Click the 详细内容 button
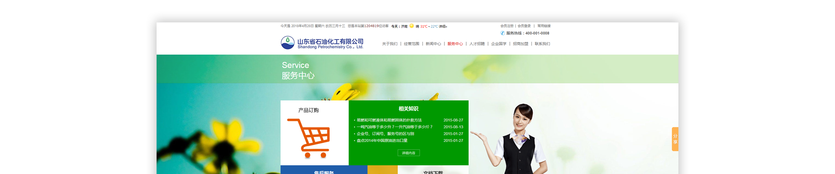Viewport: 835px width, 174px height. pyautogui.click(x=409, y=153)
